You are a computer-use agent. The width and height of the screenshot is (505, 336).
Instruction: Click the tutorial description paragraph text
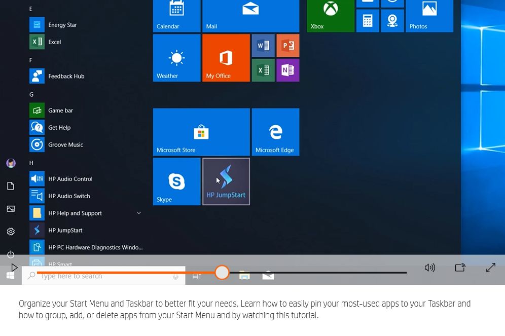pos(244,309)
